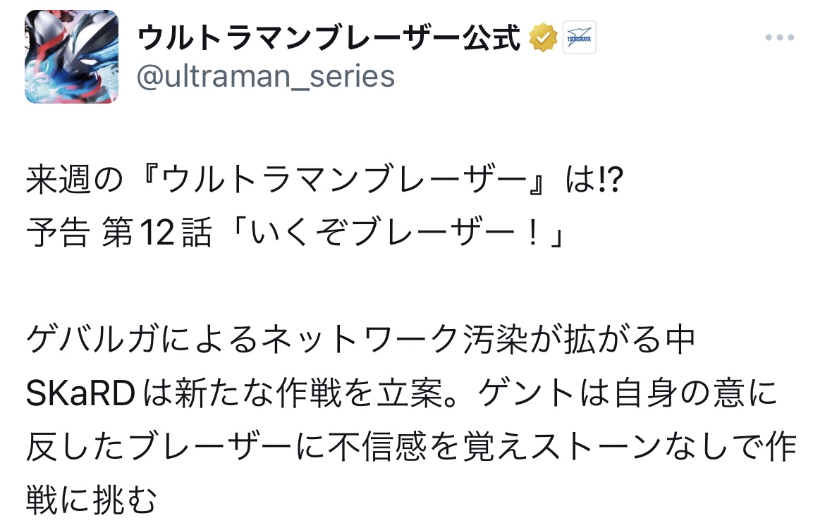Image resolution: width=813 pixels, height=530 pixels.
Task: Open the three-dot more options menu
Action: pyautogui.click(x=779, y=38)
